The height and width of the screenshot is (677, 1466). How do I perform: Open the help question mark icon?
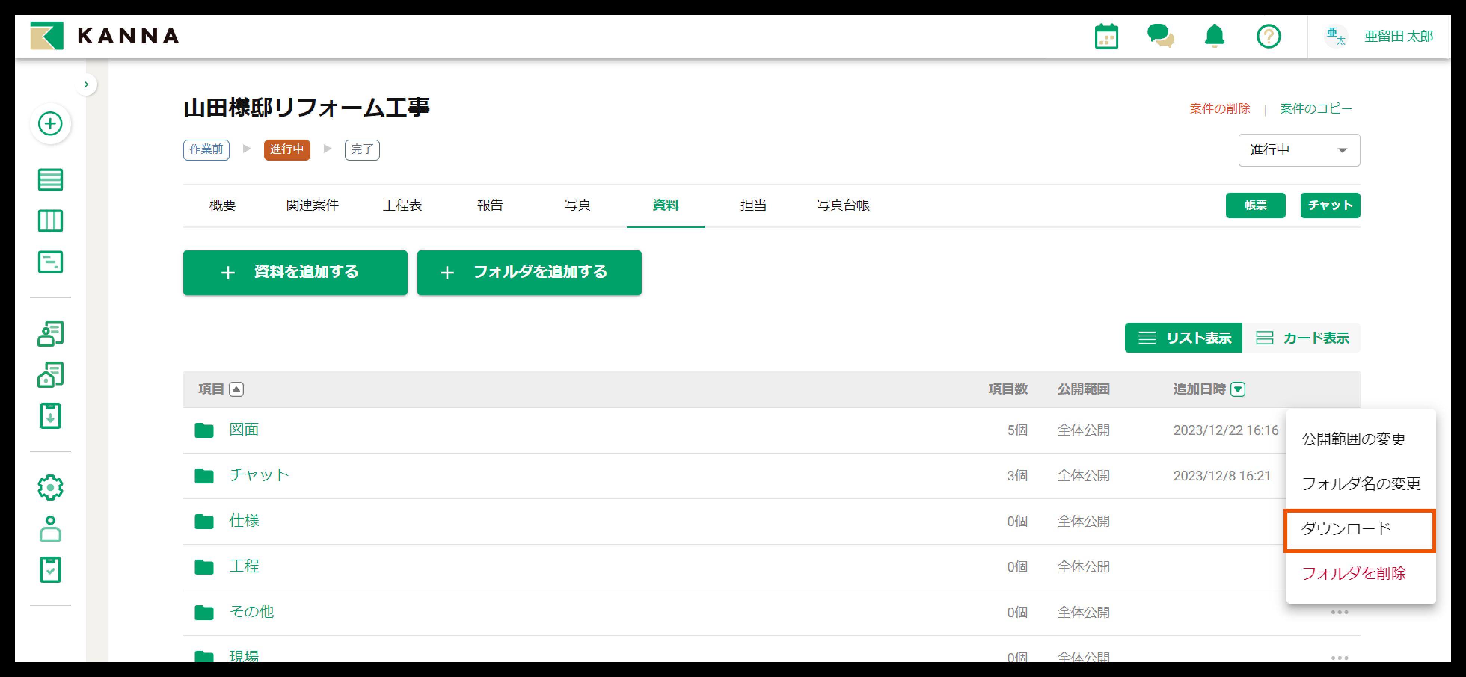[x=1268, y=36]
